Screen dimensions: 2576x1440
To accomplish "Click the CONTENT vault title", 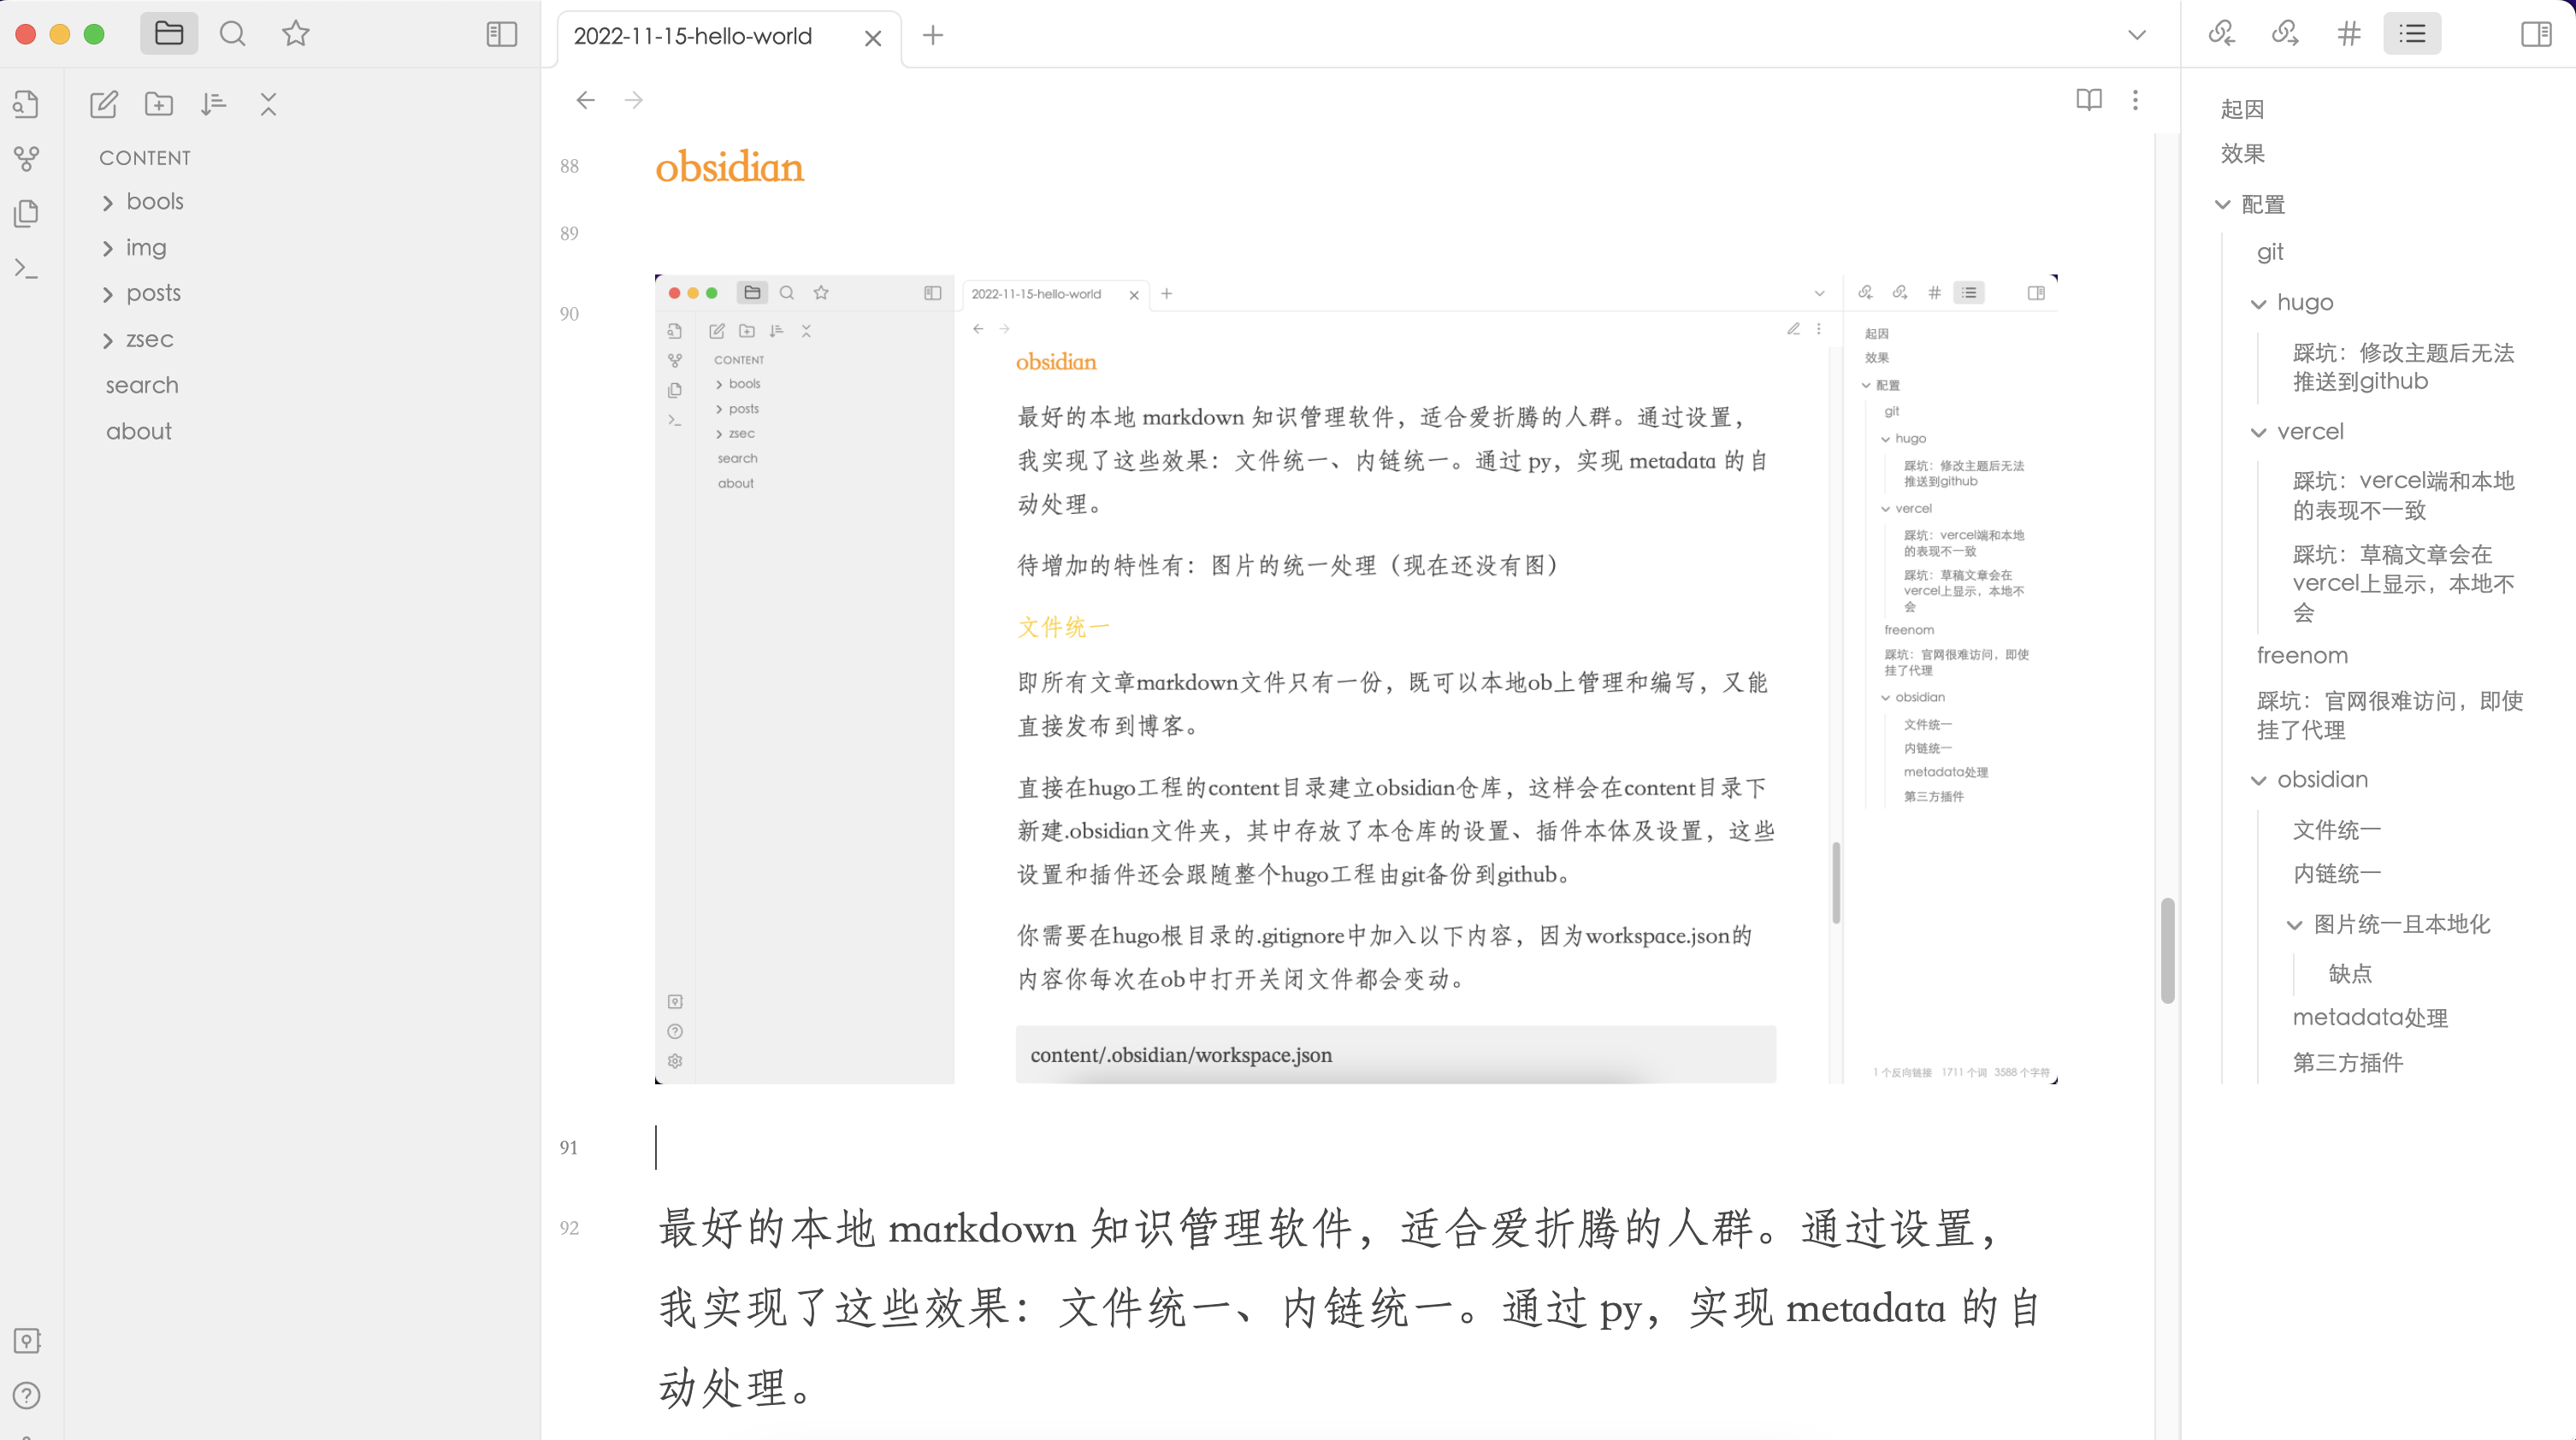I will point(144,158).
